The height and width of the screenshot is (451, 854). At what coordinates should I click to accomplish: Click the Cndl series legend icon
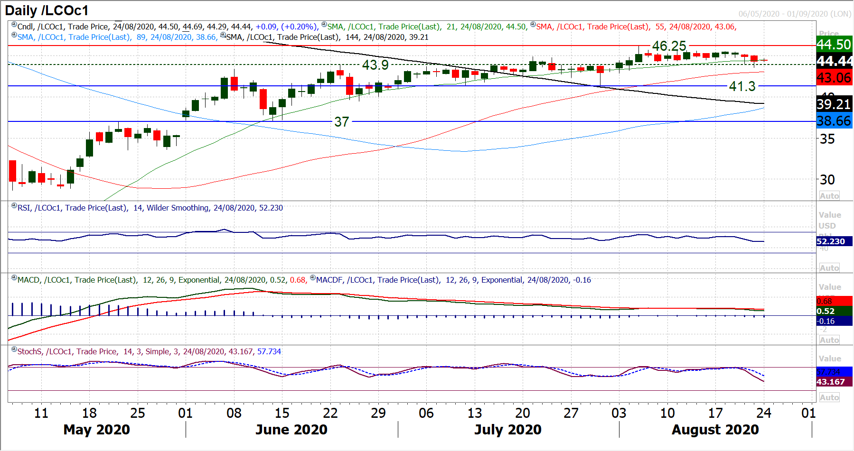14,24
